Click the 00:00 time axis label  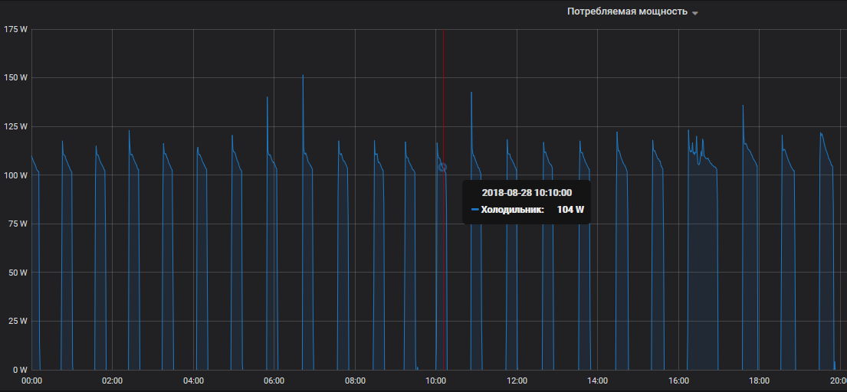pos(31,381)
